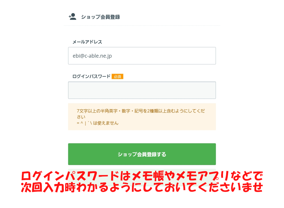Click the メールアドレス field label

point(87,42)
